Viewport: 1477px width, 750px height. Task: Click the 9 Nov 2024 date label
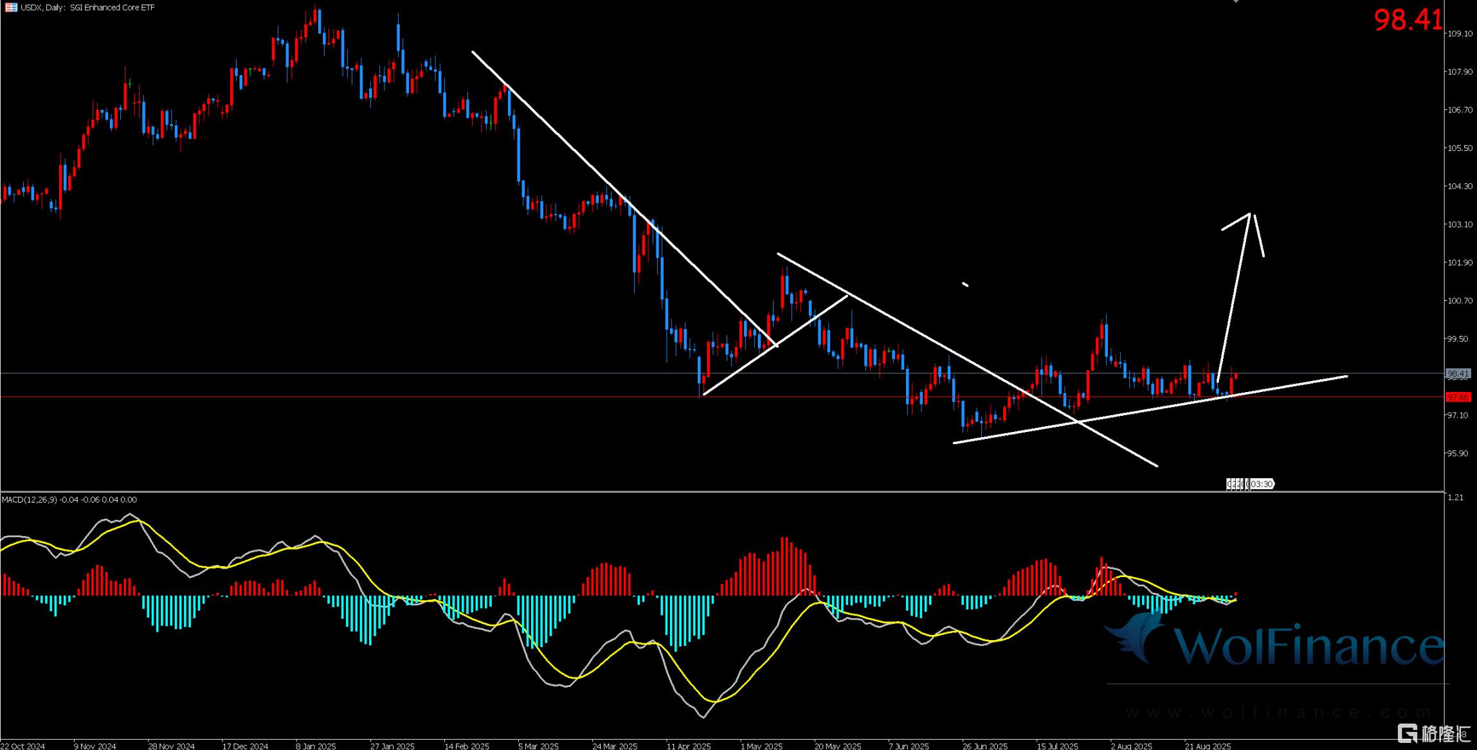click(x=95, y=746)
